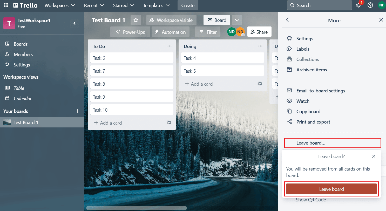Open the Task 6 card

(132, 58)
